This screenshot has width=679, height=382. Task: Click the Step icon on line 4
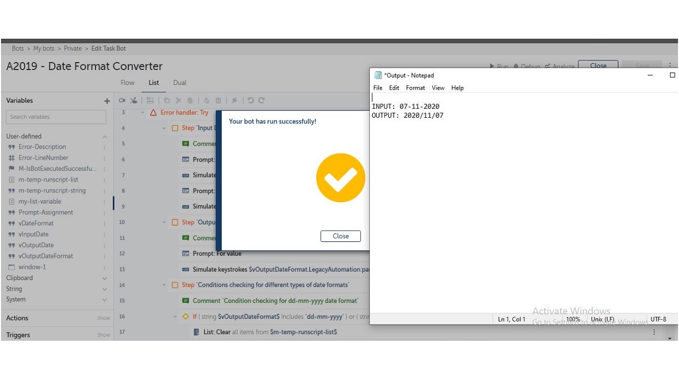click(175, 128)
